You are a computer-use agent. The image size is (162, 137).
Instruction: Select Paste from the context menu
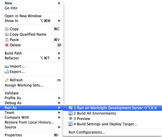pyautogui.click(x=32, y=40)
